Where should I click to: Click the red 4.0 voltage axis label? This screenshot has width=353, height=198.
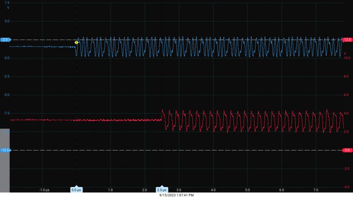346,113
